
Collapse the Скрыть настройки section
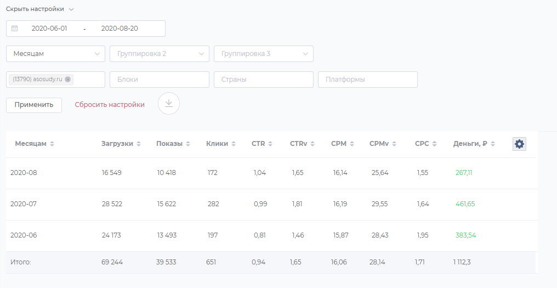[40, 9]
